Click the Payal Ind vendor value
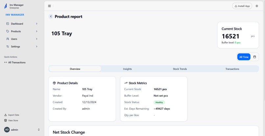The width and height of the screenshot is (265, 136). click(87, 96)
